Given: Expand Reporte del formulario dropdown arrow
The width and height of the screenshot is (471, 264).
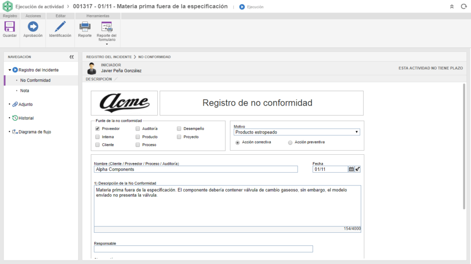Looking at the screenshot, I should click(107, 44).
